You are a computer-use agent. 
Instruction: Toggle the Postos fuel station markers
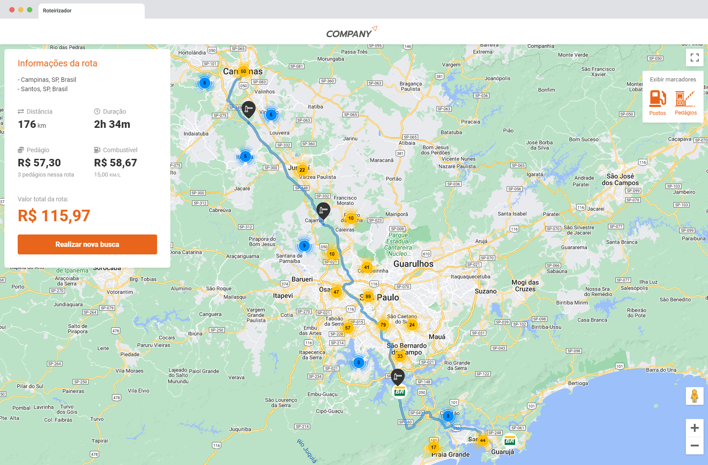pyautogui.click(x=658, y=103)
